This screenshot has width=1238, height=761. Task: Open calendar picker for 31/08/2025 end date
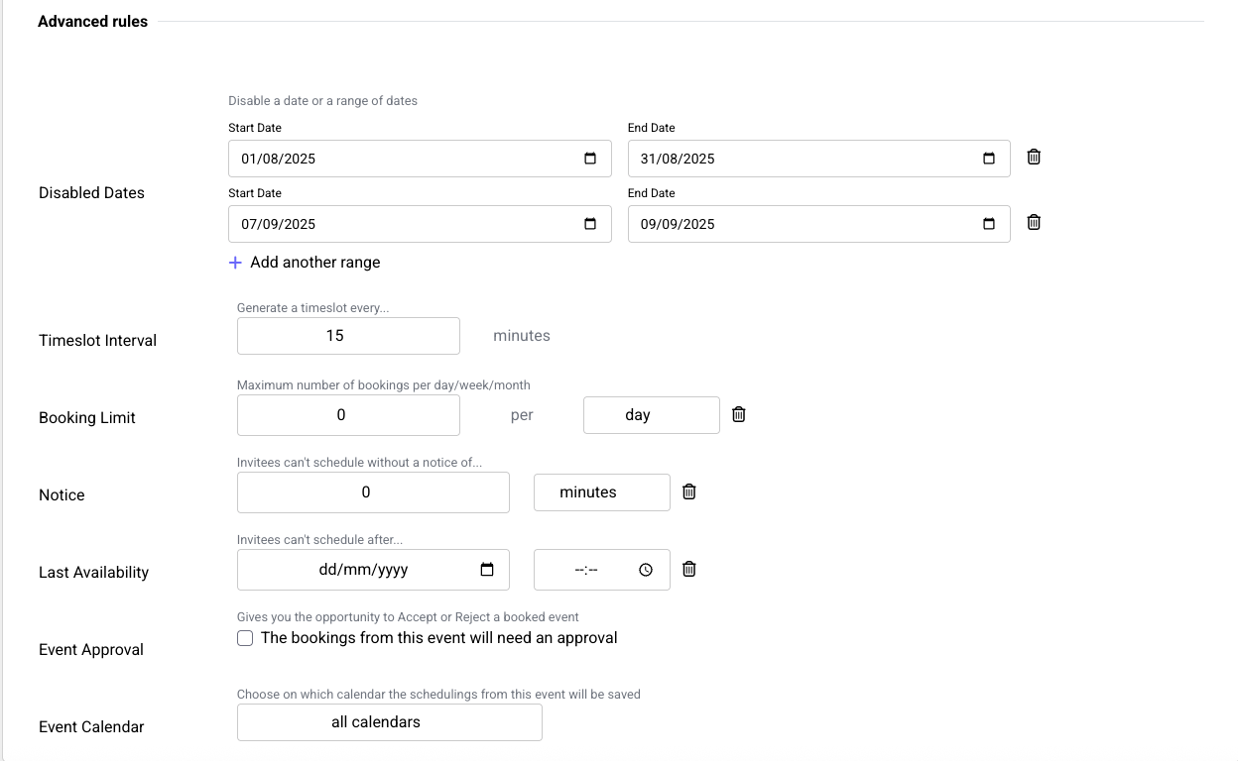989,159
